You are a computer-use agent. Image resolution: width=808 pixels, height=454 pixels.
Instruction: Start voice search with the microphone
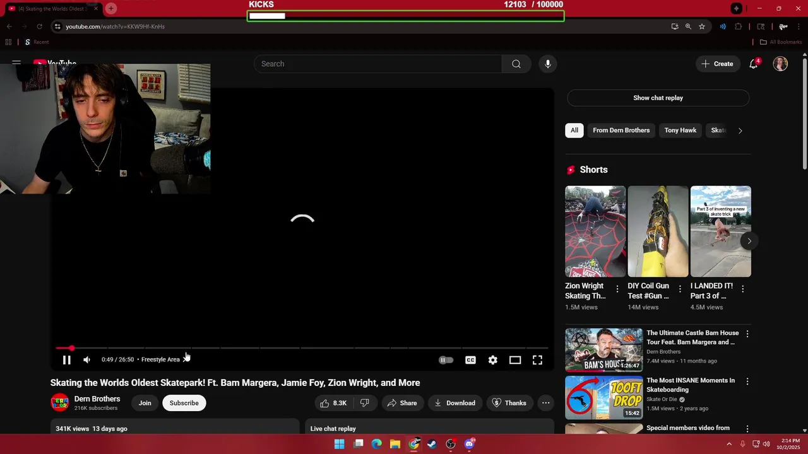[x=548, y=64]
